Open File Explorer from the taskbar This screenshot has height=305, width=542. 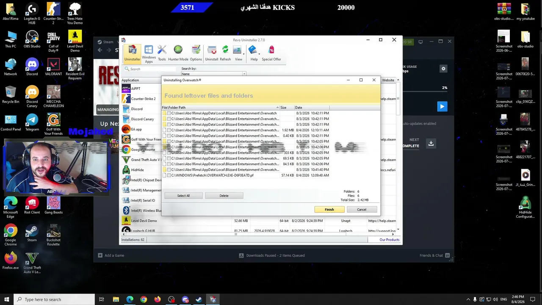(x=116, y=299)
